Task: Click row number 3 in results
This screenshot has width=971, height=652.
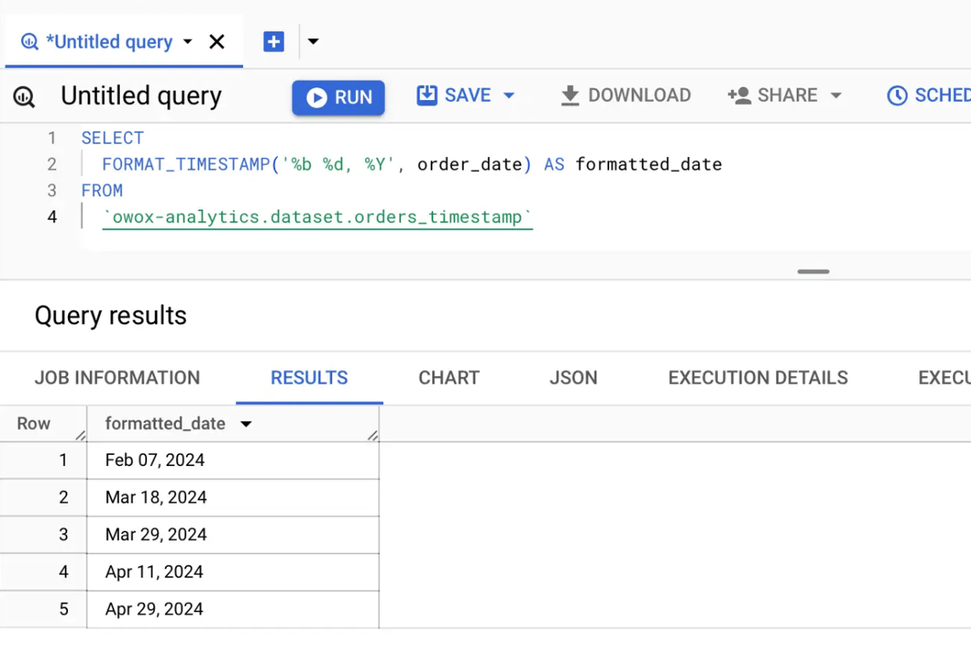Action: [x=63, y=535]
